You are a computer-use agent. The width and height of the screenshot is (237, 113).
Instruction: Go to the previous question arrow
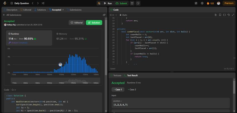click(x=33, y=3)
